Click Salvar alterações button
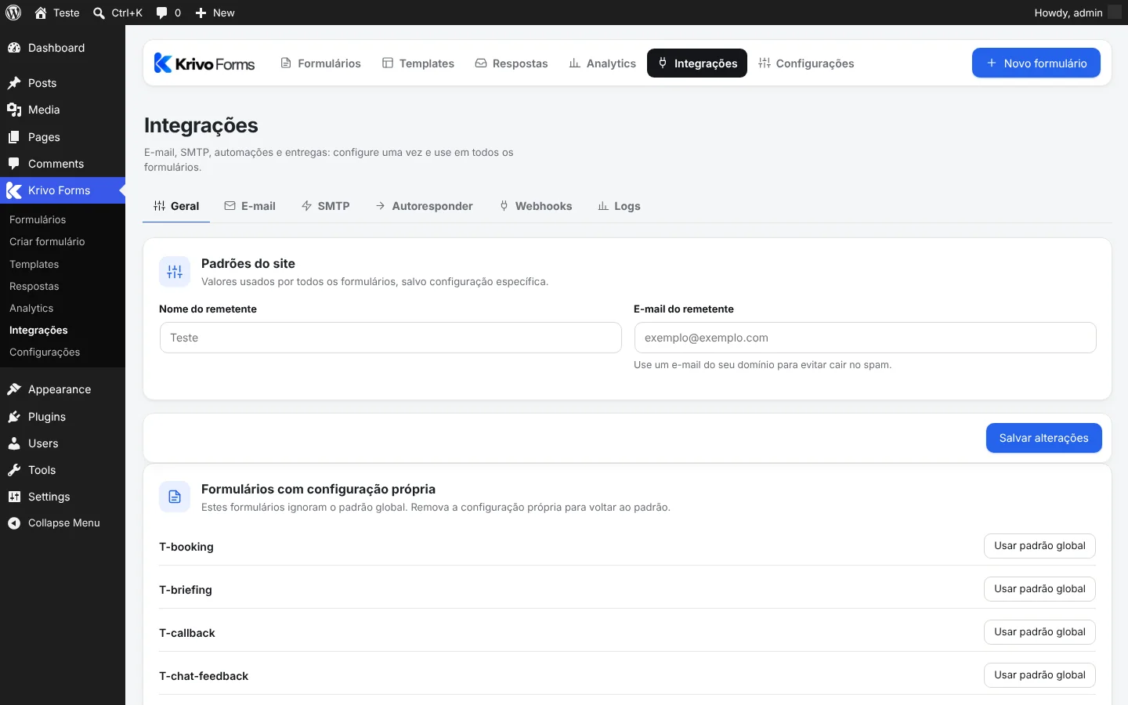 [x=1044, y=438]
